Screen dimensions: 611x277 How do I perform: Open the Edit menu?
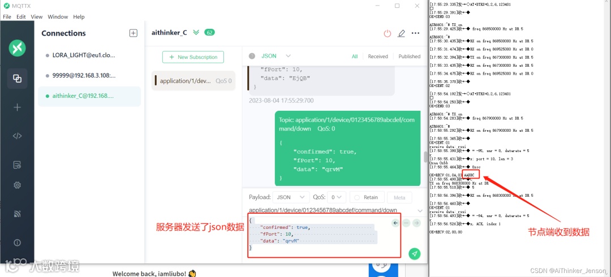(x=21, y=17)
